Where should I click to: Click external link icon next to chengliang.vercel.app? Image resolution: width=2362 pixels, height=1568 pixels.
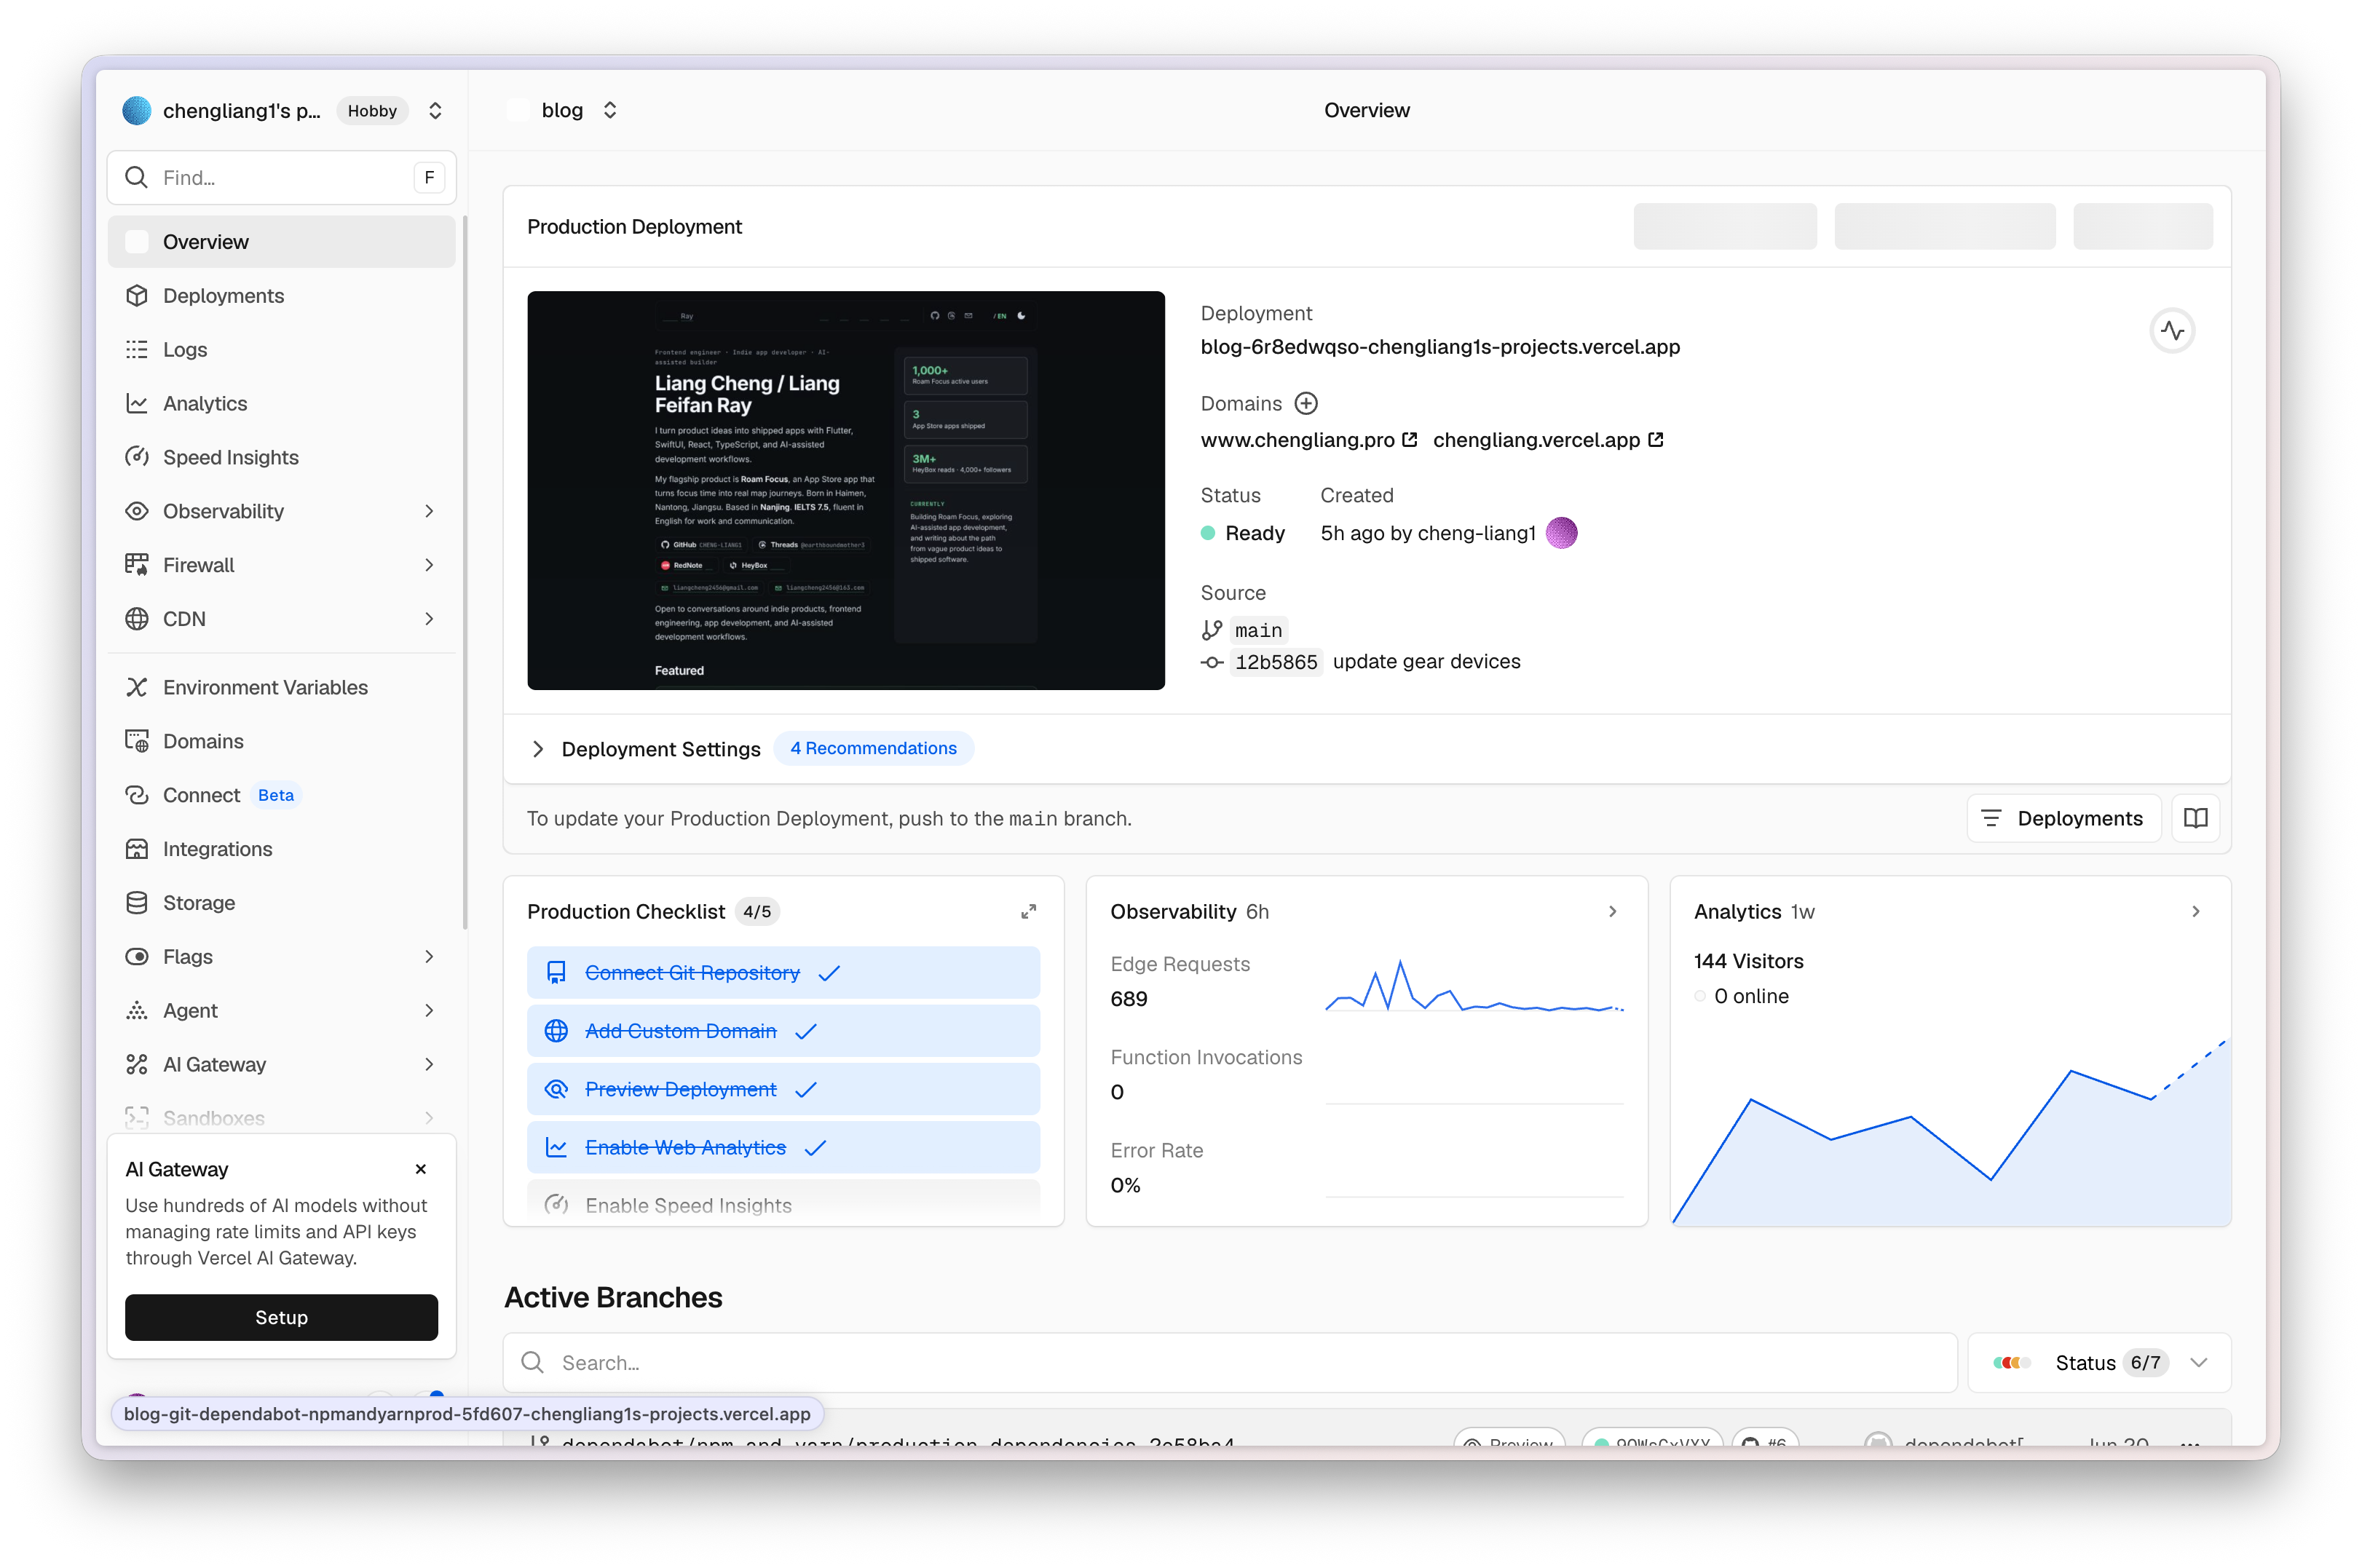click(x=1656, y=440)
